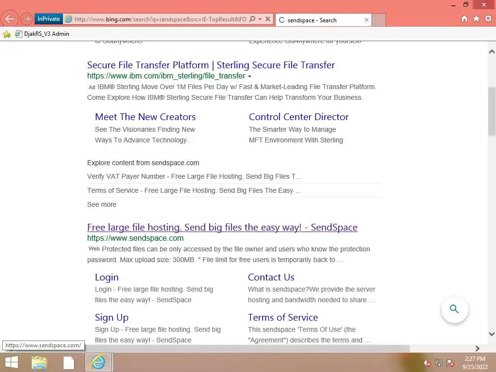
Task: Click the Internet Explorer taskbar icon
Action: 98,362
